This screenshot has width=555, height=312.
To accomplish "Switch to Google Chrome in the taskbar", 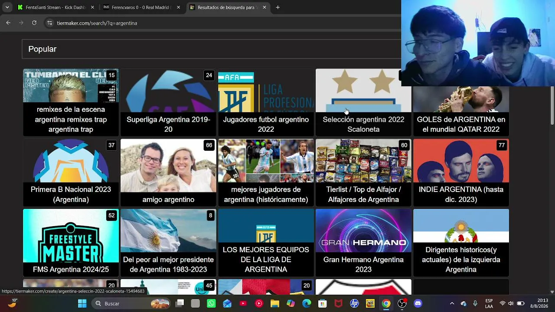I will [x=386, y=303].
